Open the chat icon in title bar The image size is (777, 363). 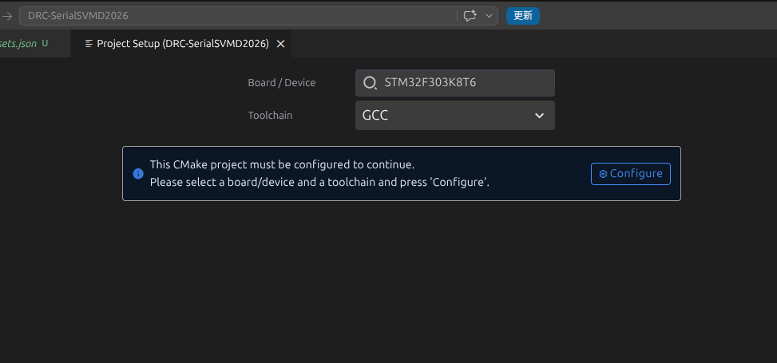pyautogui.click(x=470, y=16)
